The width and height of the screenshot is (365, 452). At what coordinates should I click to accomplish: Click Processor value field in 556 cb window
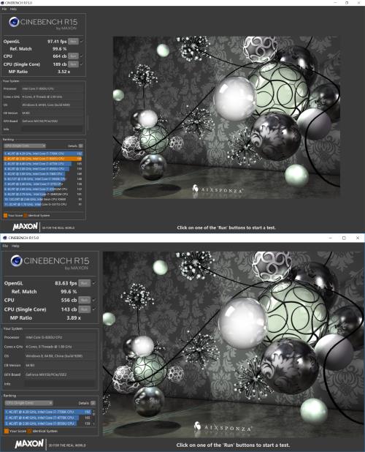point(60,337)
